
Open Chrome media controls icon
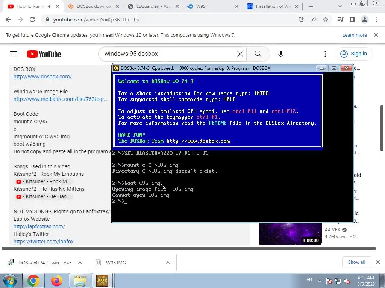[x=341, y=19]
